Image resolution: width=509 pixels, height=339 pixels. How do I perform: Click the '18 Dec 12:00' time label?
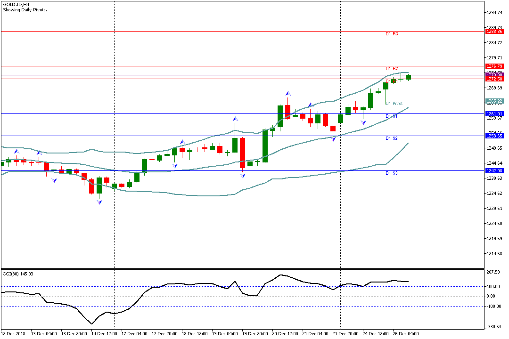[x=195, y=334]
